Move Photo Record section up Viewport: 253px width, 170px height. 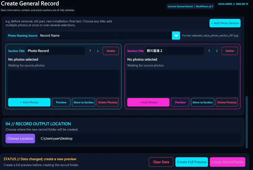(90, 51)
